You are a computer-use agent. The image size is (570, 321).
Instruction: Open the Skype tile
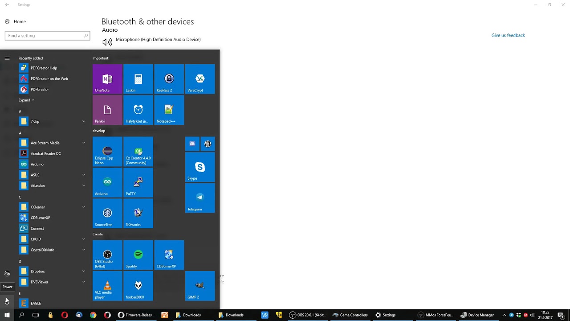pyautogui.click(x=200, y=167)
